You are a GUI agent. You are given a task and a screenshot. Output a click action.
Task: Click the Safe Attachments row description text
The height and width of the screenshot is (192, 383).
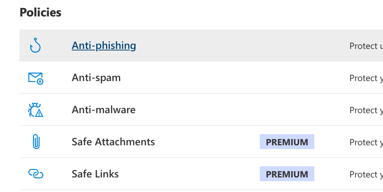(366, 142)
